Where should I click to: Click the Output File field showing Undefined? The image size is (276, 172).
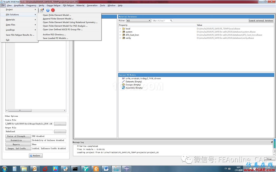point(29,131)
